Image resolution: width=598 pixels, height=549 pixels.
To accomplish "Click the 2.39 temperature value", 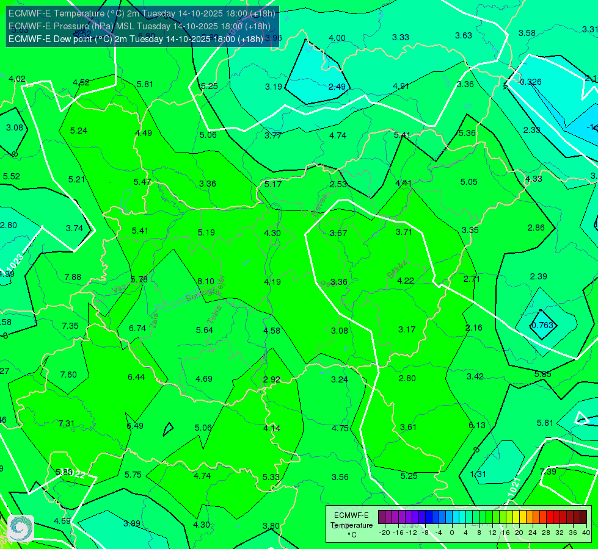I will [x=539, y=276].
